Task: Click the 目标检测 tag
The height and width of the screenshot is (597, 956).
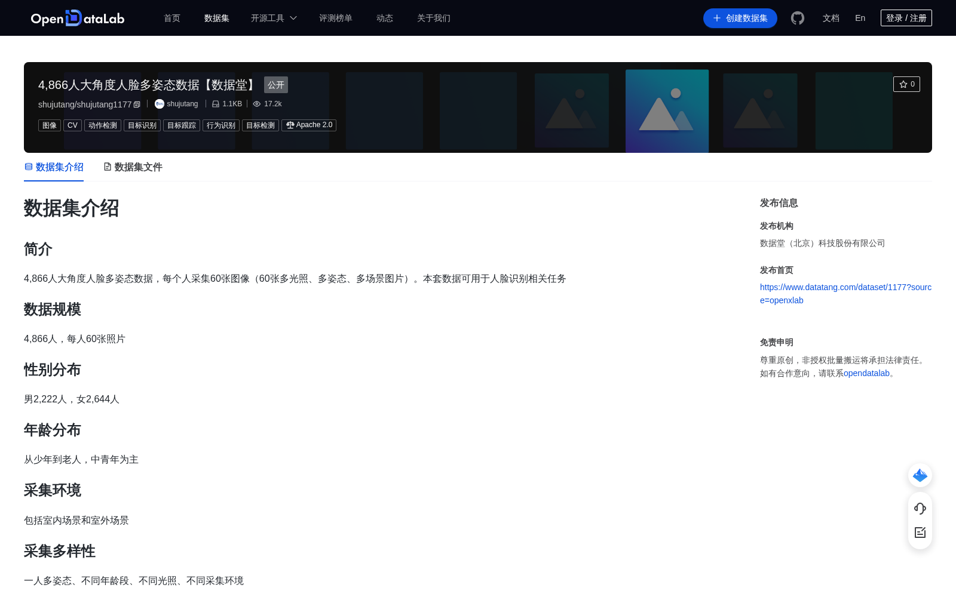Action: click(x=261, y=125)
